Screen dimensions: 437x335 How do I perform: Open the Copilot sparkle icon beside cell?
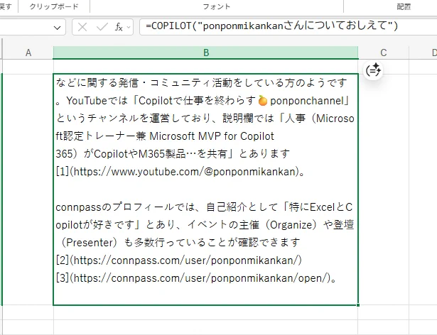tap(373, 70)
